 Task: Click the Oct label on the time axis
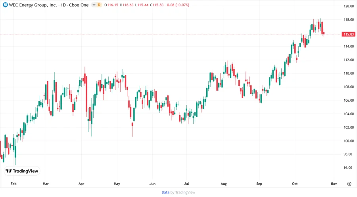tap(295, 184)
